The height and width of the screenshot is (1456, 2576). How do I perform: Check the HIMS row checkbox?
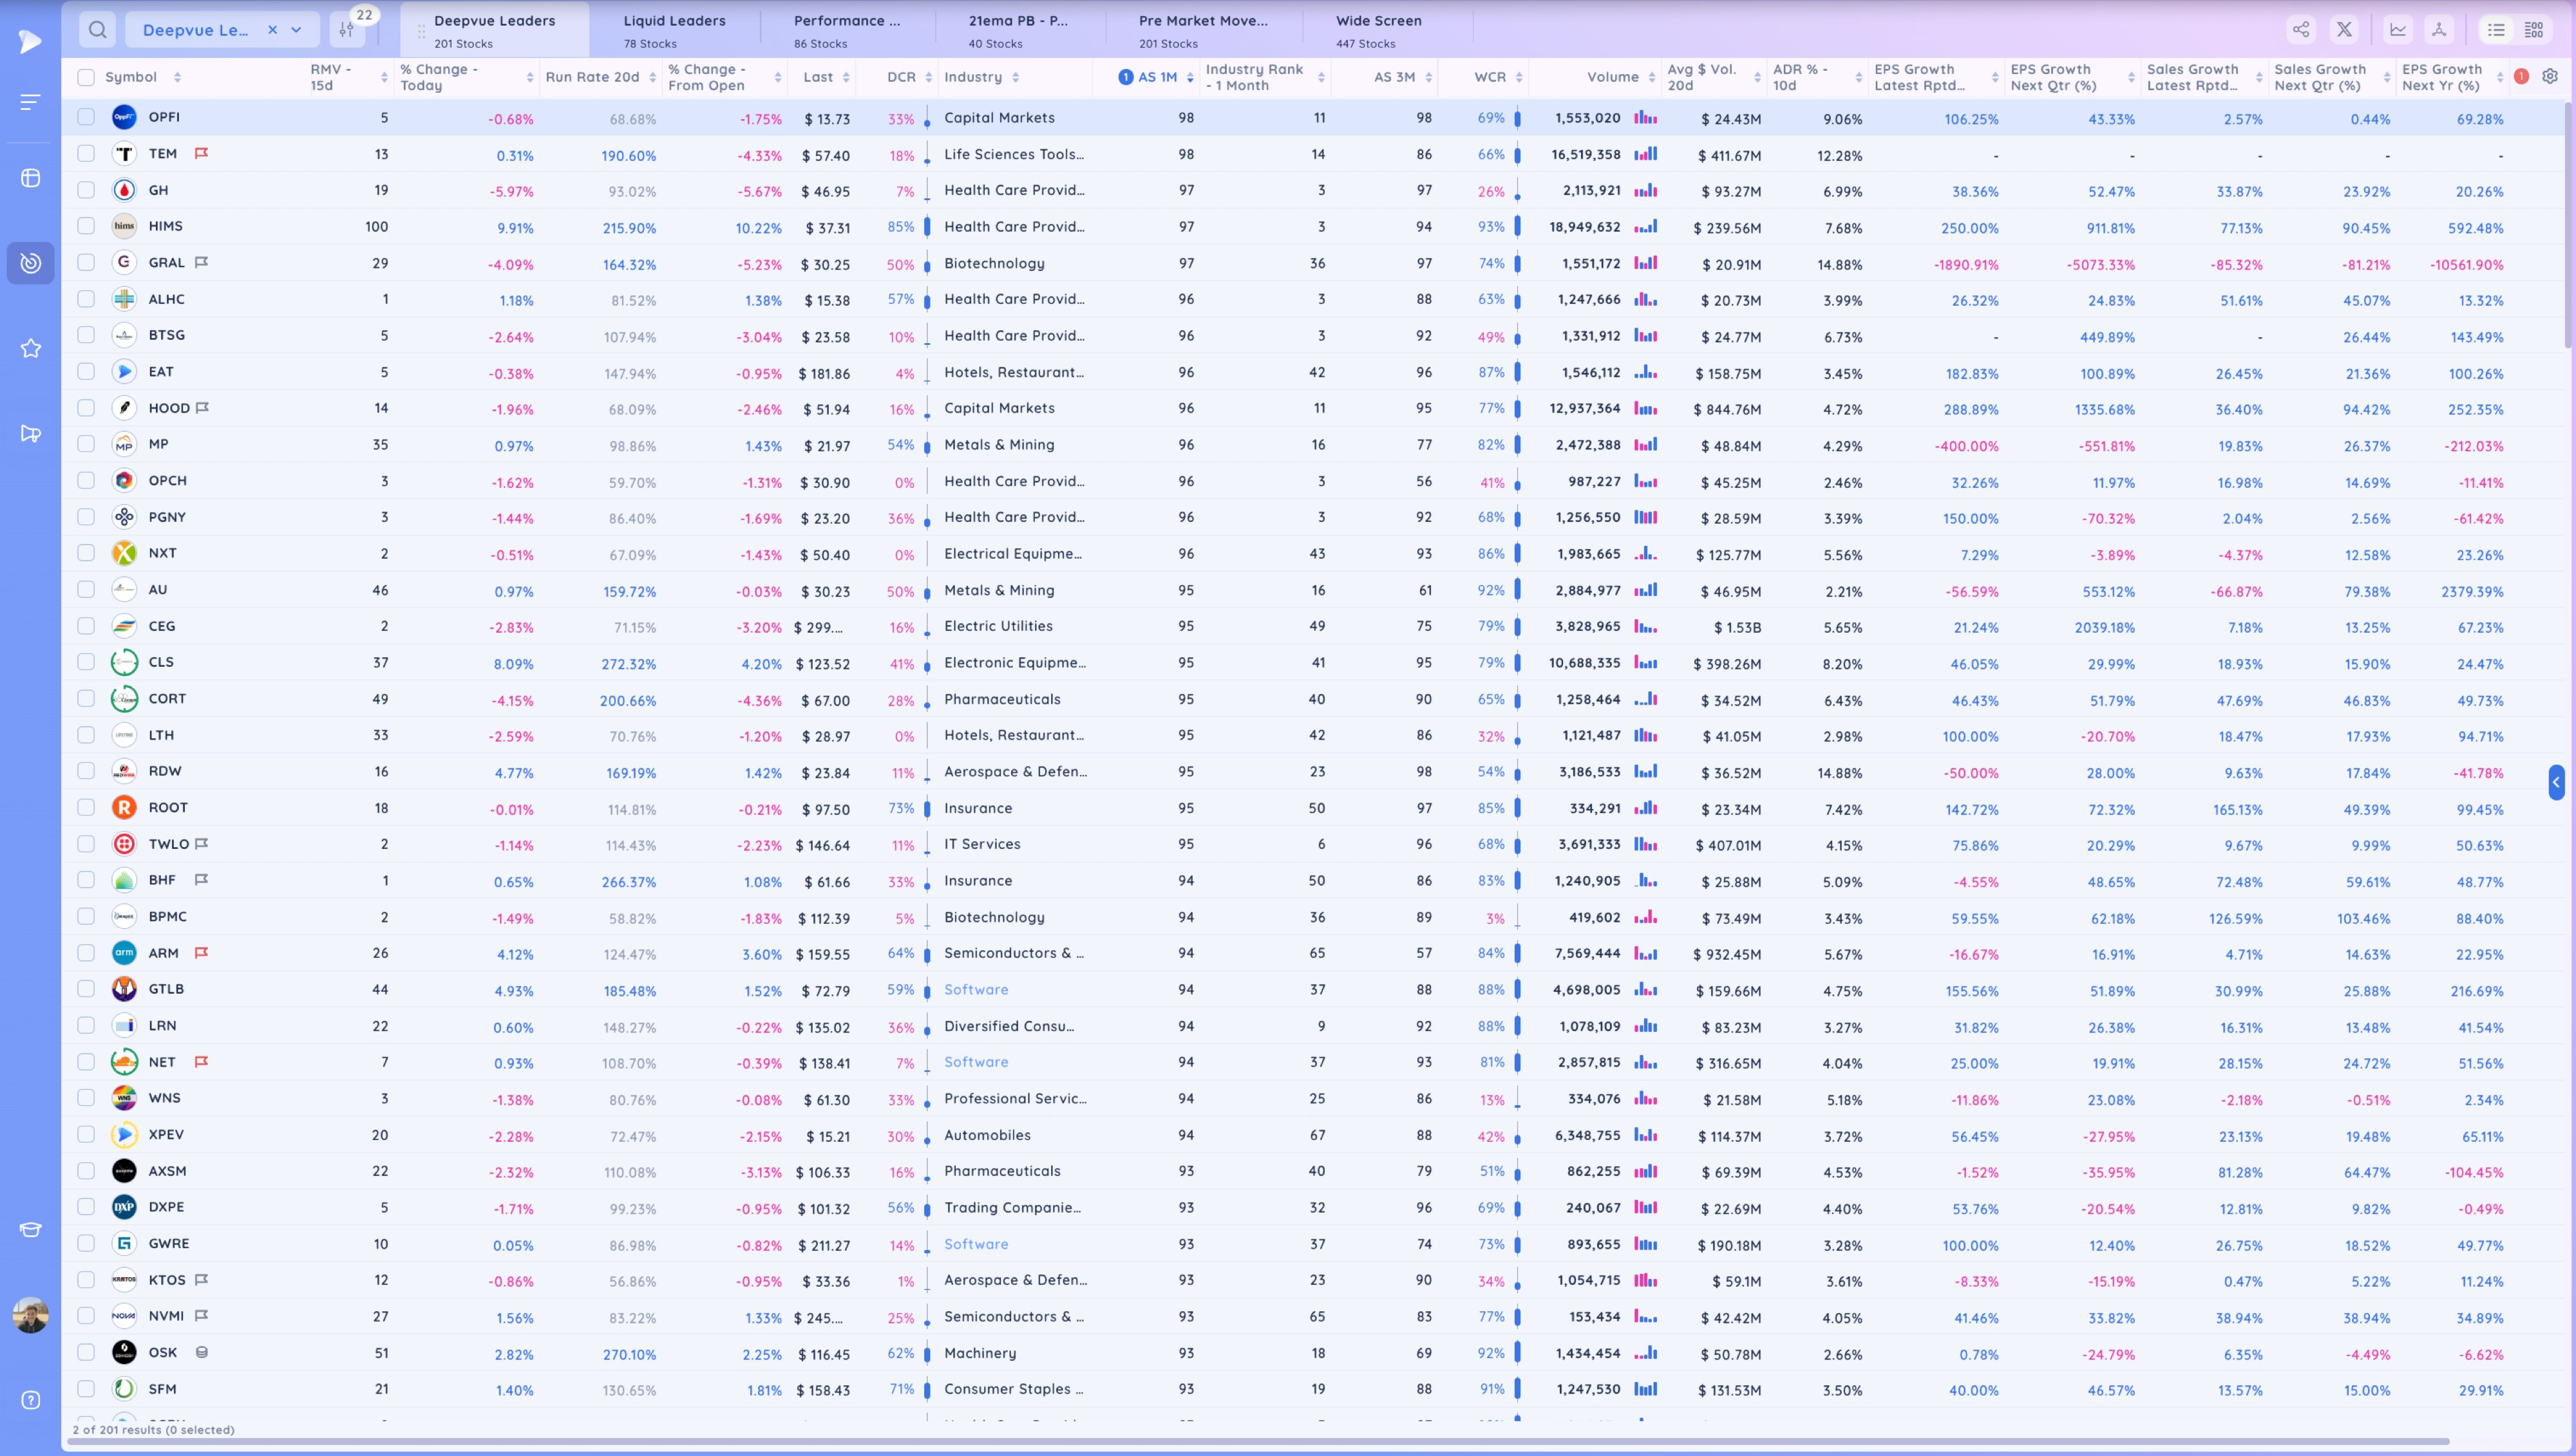pos(86,226)
